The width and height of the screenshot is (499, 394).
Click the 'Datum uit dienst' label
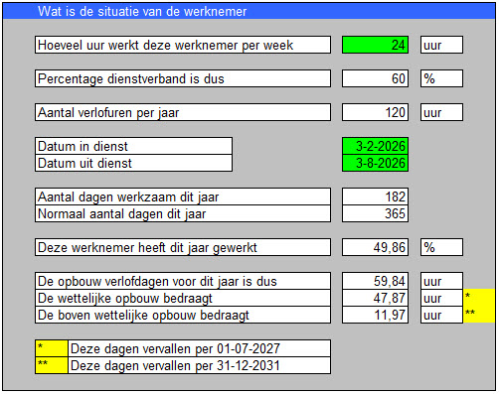(133, 163)
